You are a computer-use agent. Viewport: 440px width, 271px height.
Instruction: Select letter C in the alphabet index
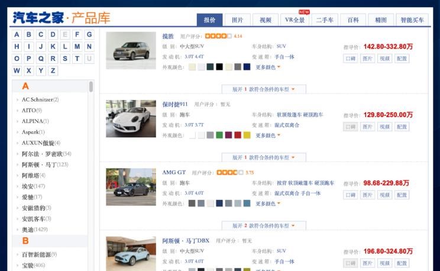tap(41, 34)
